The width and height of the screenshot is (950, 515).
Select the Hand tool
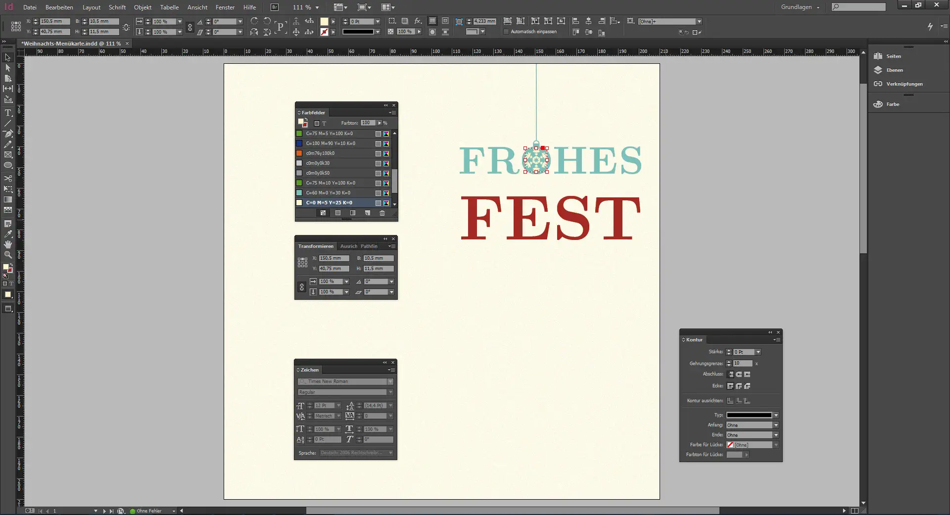pyautogui.click(x=8, y=244)
